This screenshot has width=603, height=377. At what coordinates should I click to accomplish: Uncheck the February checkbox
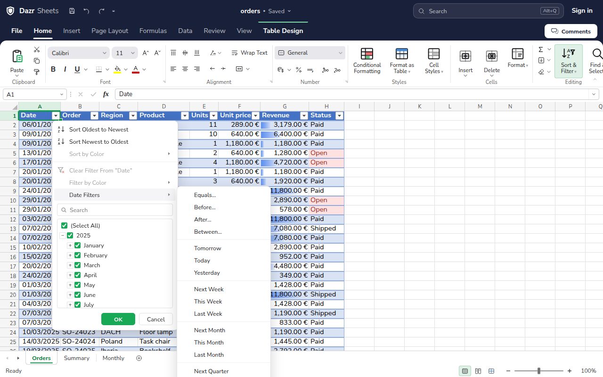[78, 255]
